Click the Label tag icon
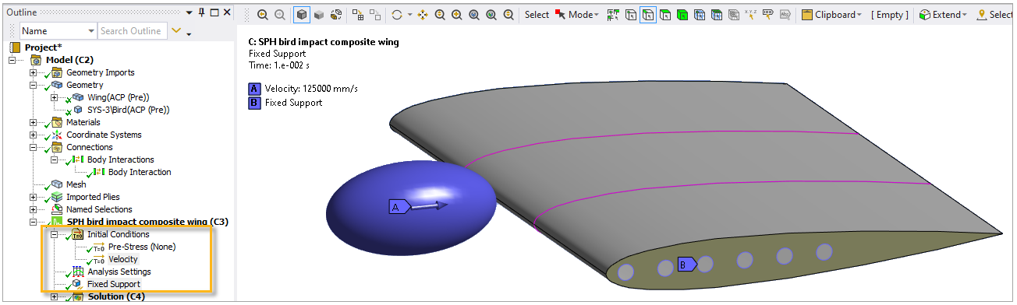The image size is (1017, 305). 768,15
